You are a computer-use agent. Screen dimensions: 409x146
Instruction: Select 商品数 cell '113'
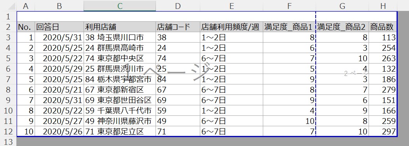pyautogui.click(x=383, y=38)
